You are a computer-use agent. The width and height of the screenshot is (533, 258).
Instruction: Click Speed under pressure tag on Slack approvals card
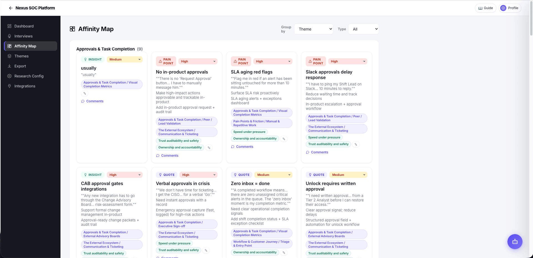pyautogui.click(x=324, y=137)
